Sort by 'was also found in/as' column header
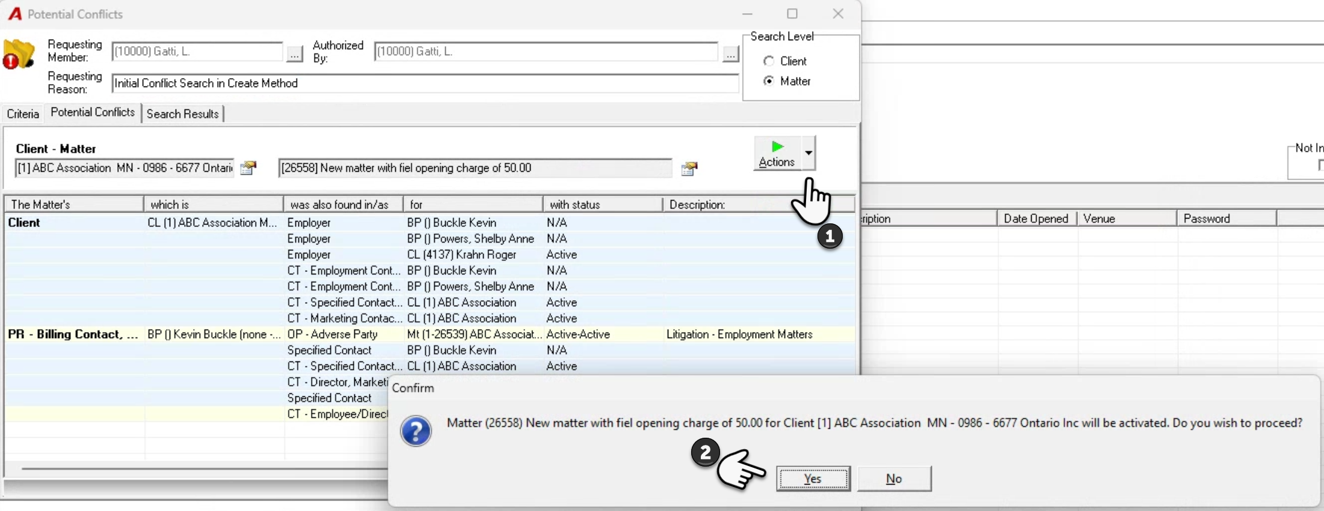This screenshot has height=511, width=1324. 343,205
